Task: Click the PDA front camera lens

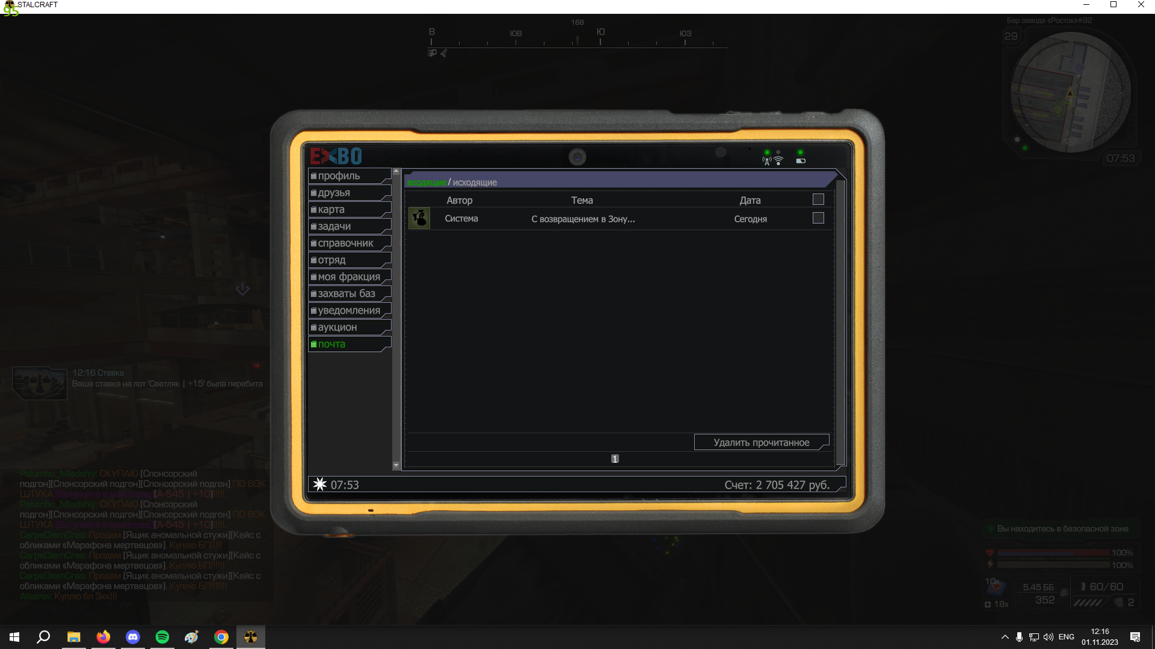Action: [577, 157]
